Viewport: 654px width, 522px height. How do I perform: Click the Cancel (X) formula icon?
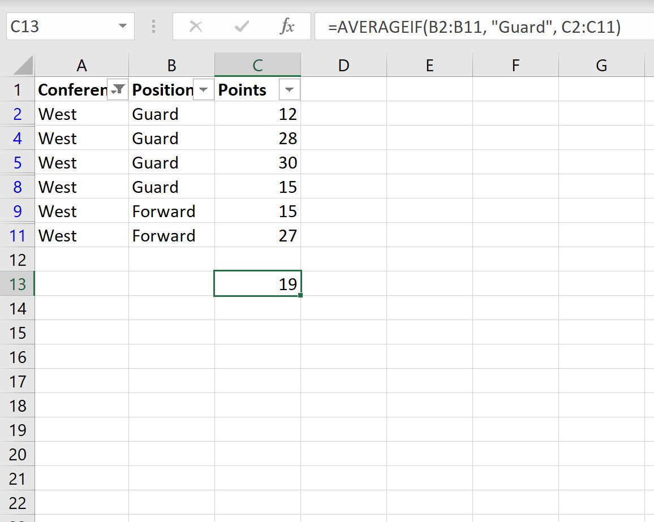(196, 27)
